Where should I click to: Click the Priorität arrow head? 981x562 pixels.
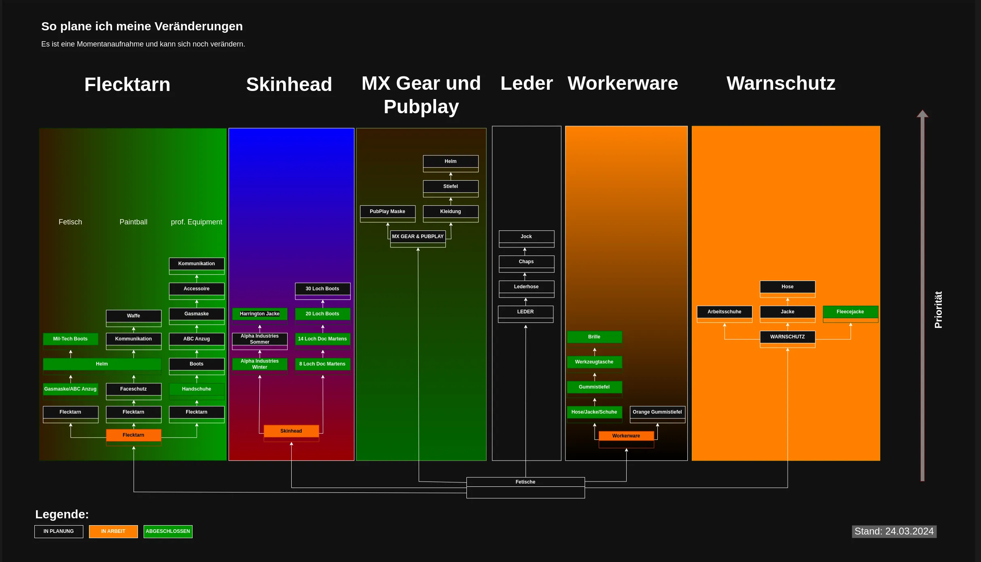coord(922,114)
